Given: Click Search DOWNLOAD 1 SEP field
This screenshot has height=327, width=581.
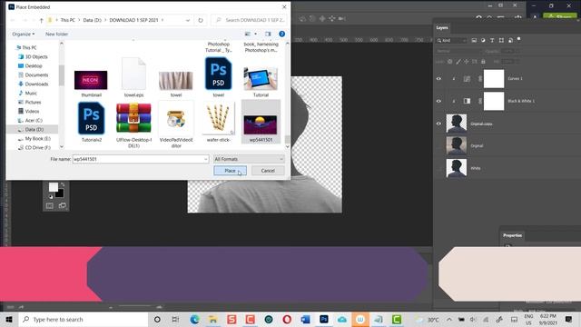Looking at the screenshot, I should click(x=249, y=20).
